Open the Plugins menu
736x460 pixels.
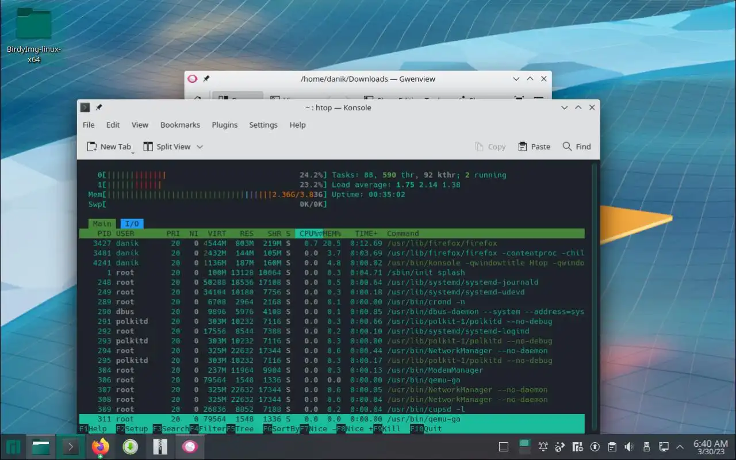225,125
